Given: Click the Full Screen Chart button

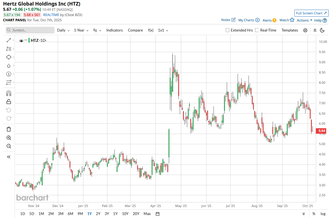Looking at the screenshot, I should (x=311, y=13).
